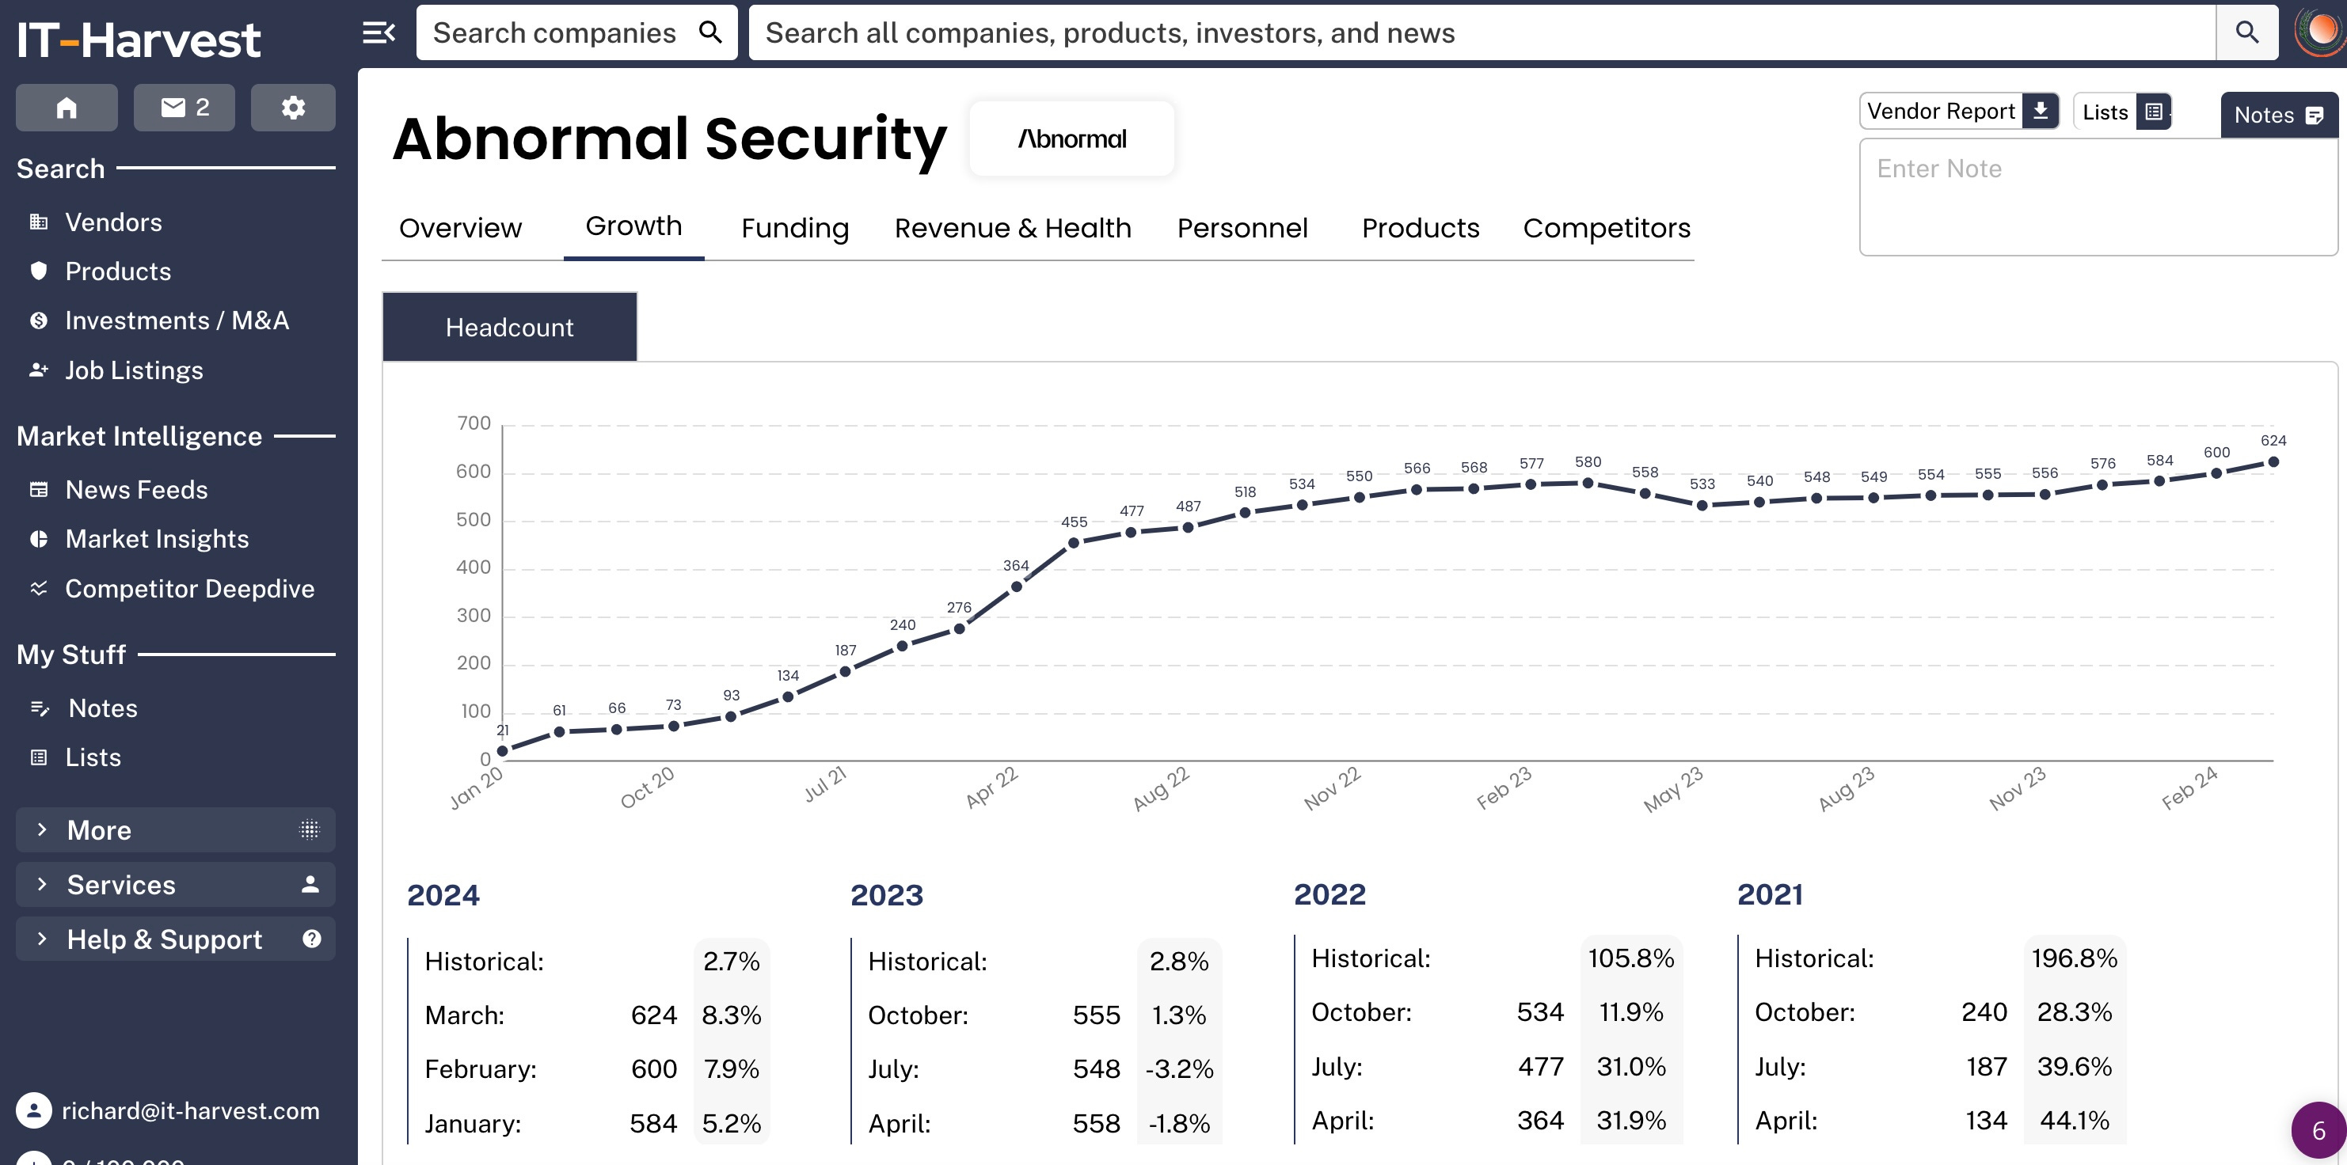Expand the Help & Support chevron
Viewport: 2347px width, 1165px height.
pyautogui.click(x=42, y=939)
